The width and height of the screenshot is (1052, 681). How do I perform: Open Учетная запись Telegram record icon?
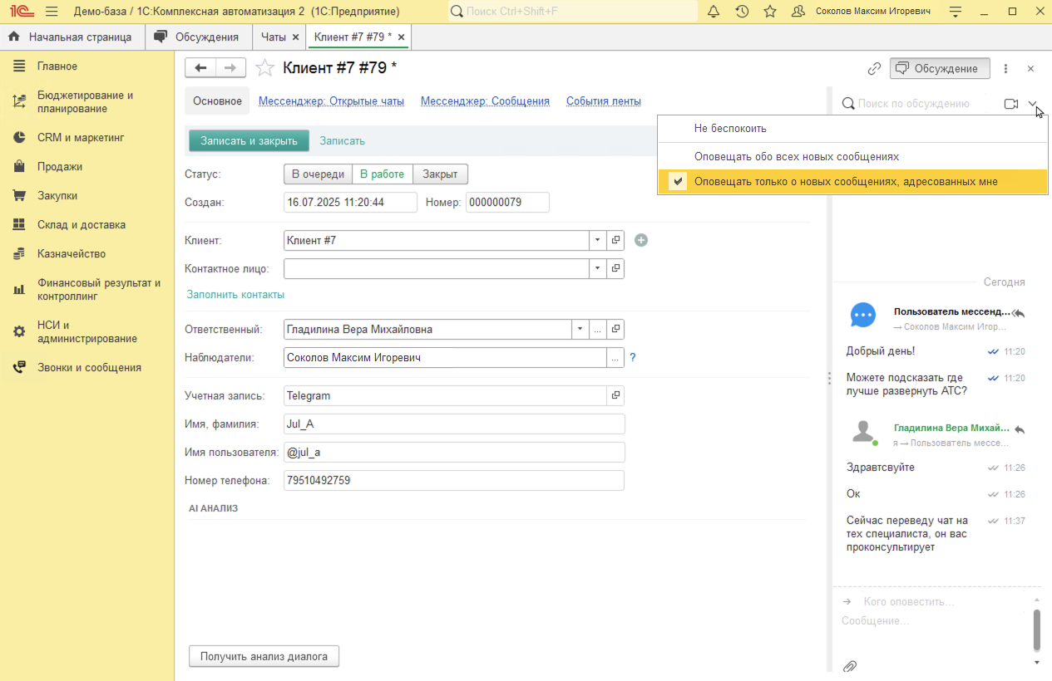point(616,396)
